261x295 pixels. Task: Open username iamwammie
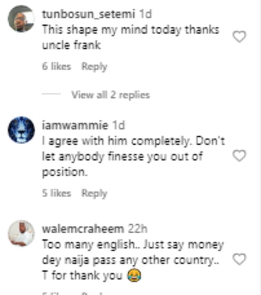coord(75,125)
